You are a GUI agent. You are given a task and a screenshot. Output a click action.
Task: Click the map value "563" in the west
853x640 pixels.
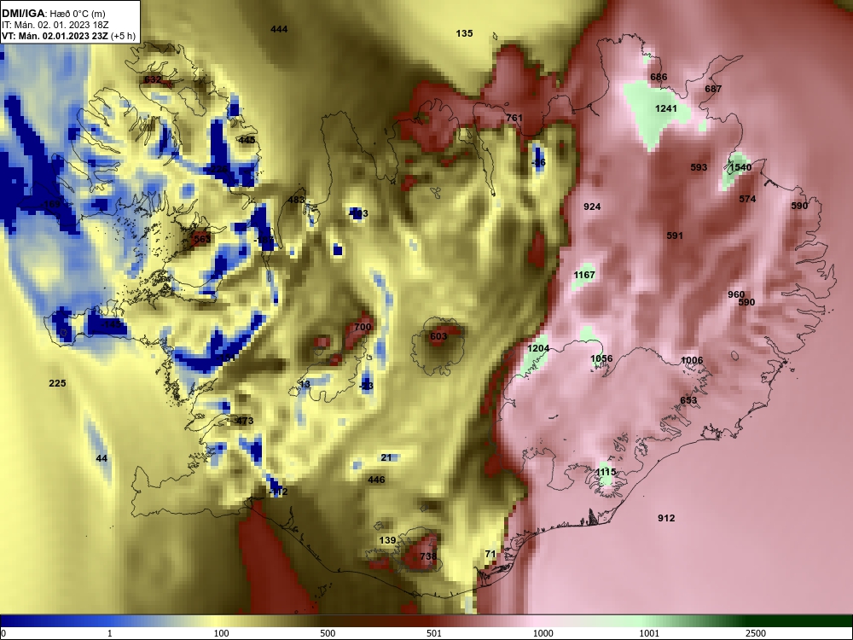202,240
